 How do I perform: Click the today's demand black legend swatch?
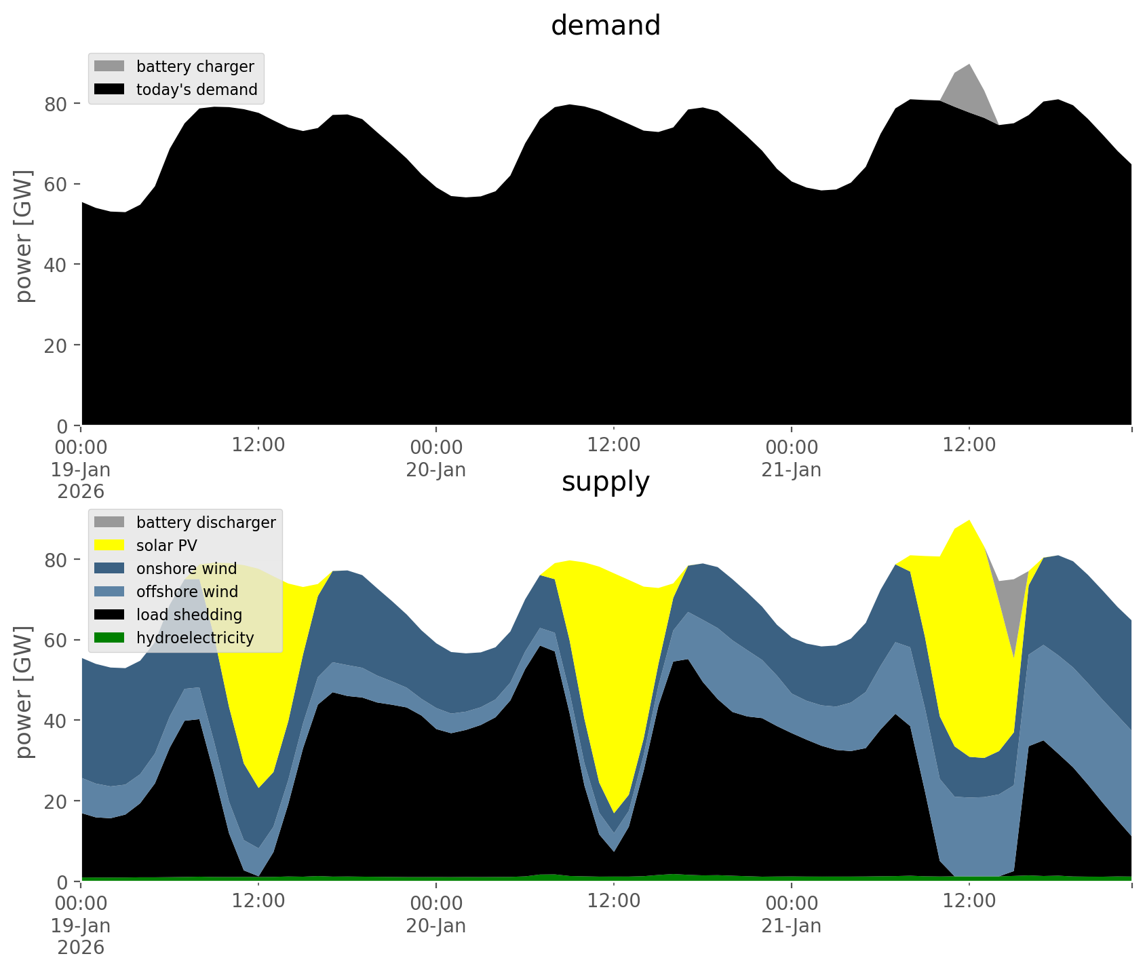pos(109,90)
